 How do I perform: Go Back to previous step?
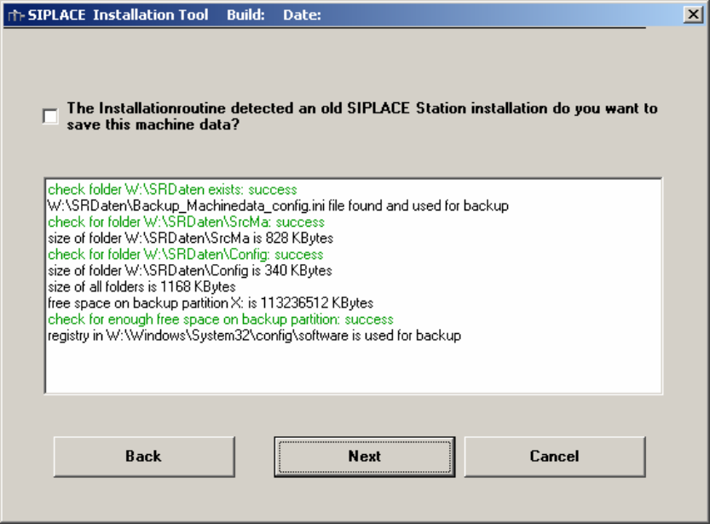click(x=144, y=457)
